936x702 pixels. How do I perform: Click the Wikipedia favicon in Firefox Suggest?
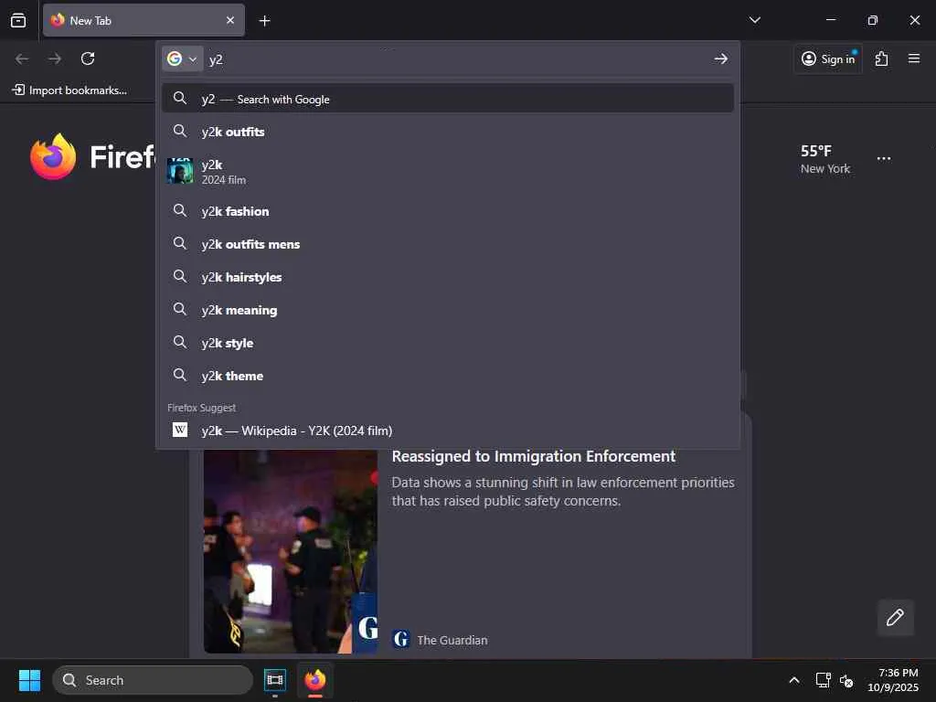(x=180, y=430)
